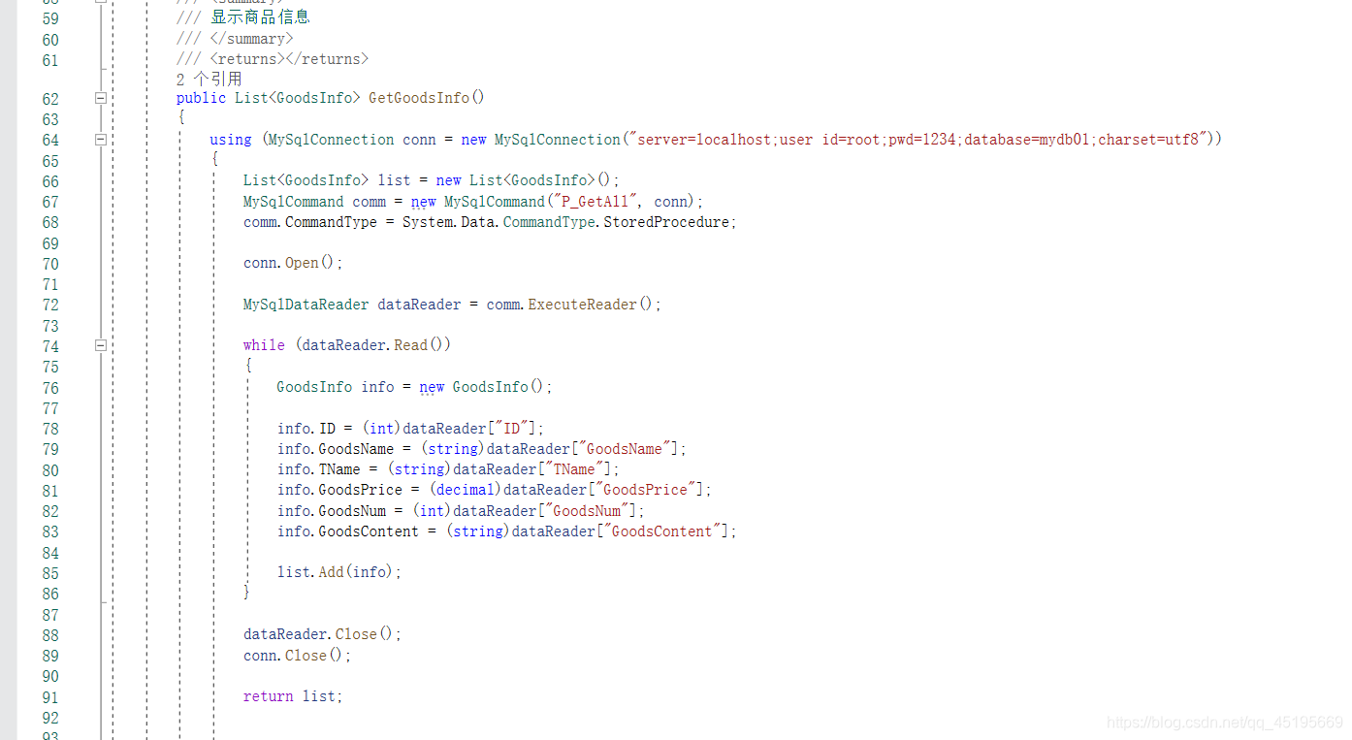Click the public keyword on line 62

coord(201,98)
